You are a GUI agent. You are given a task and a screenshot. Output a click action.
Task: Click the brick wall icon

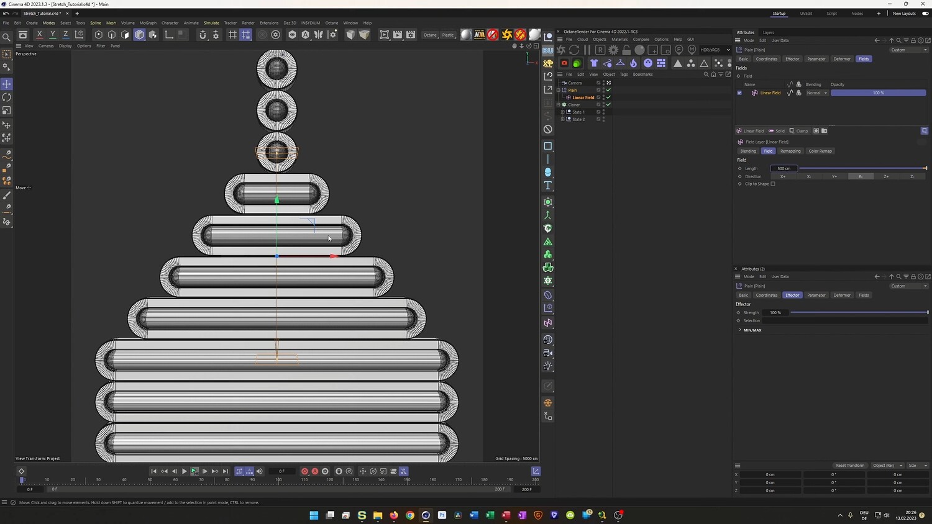point(661,63)
